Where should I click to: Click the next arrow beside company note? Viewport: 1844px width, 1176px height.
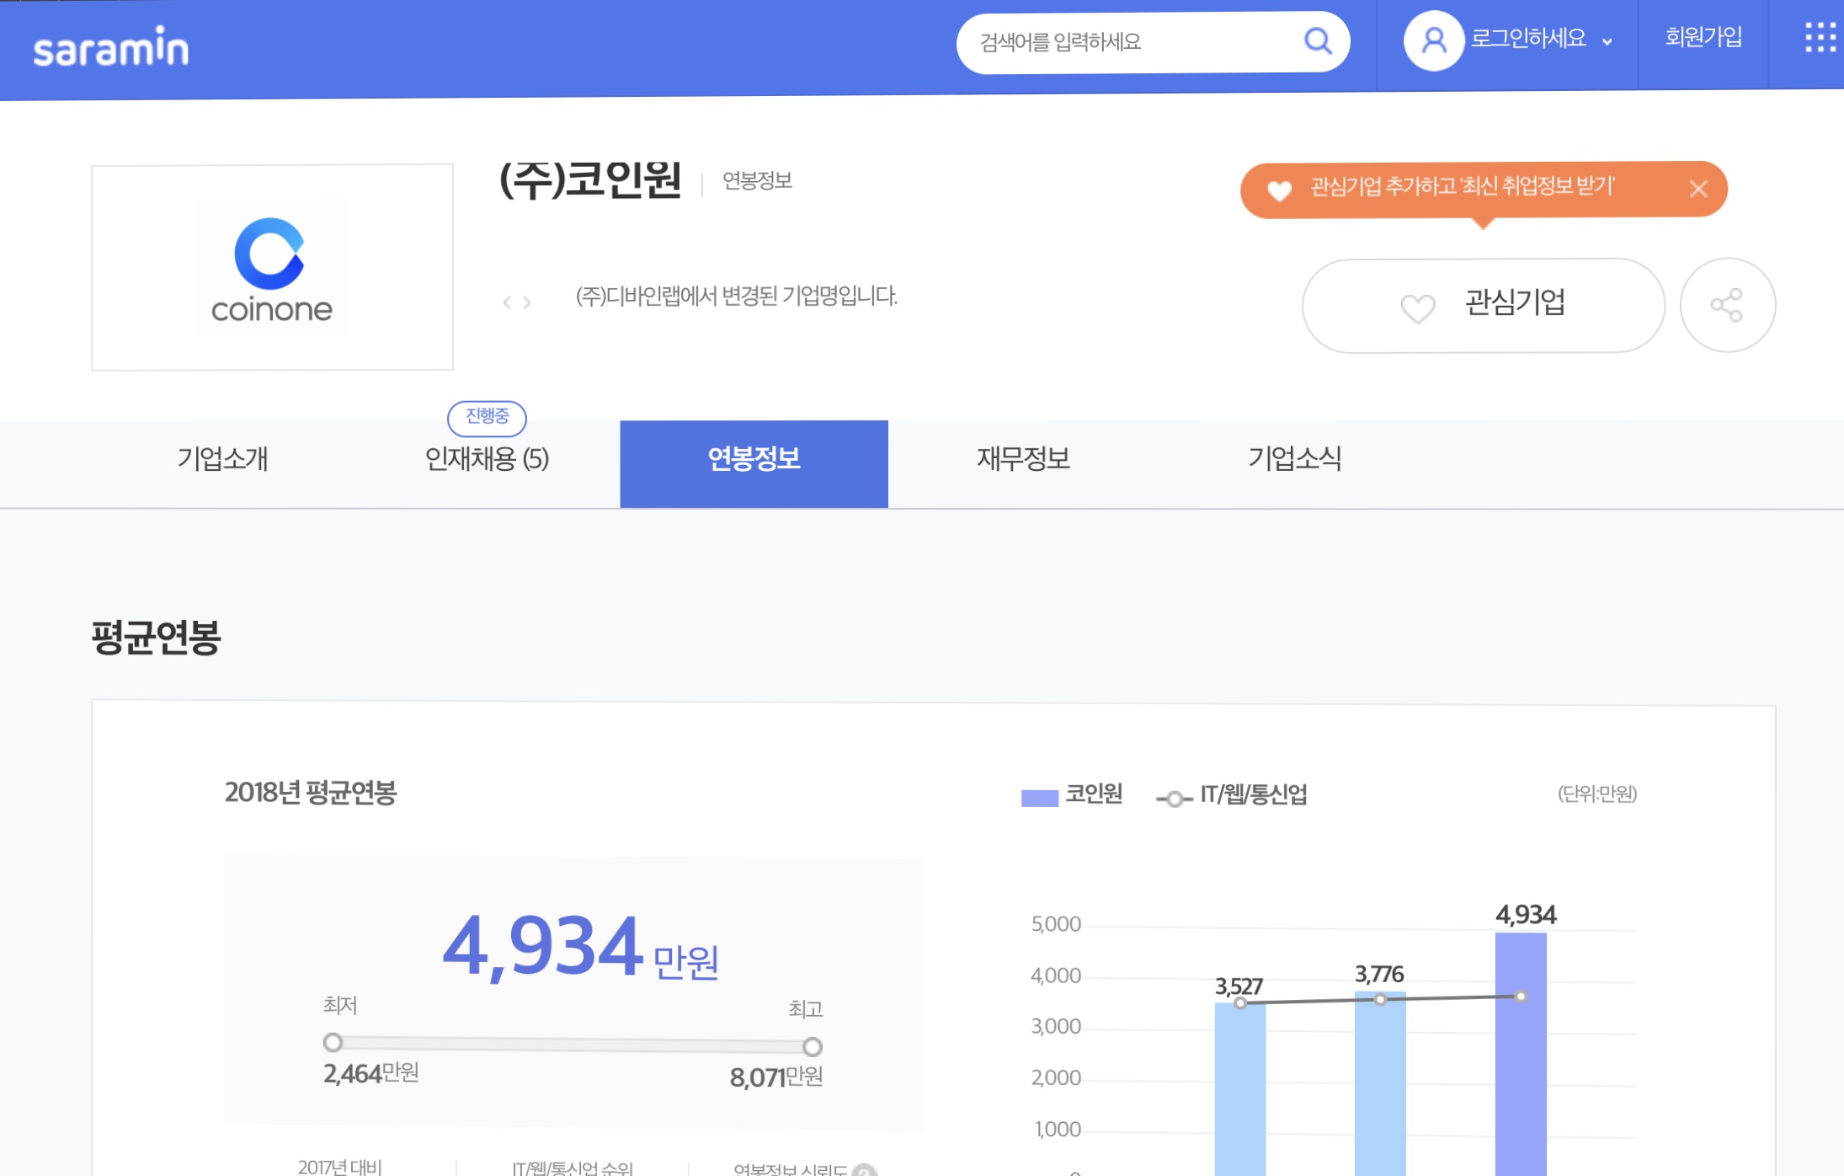[x=527, y=302]
